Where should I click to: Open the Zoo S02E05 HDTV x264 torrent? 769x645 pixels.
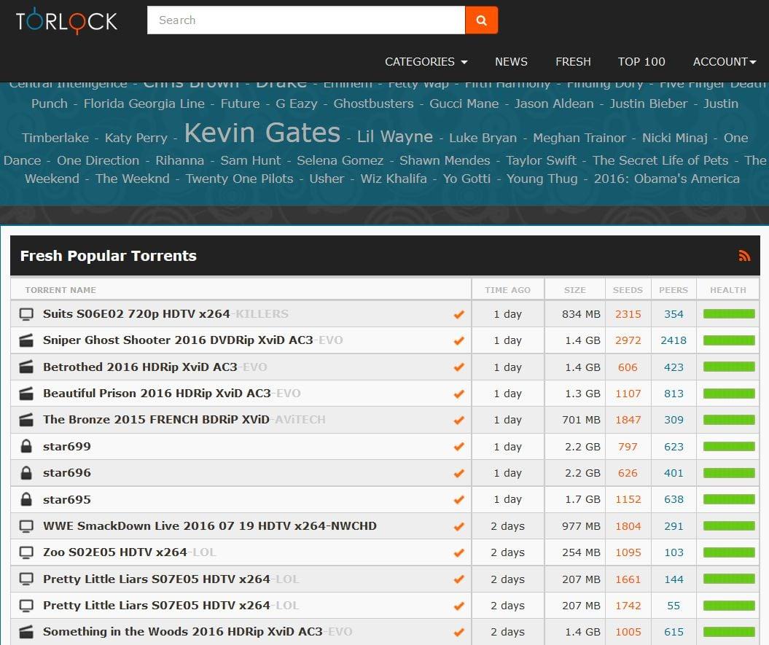point(130,552)
